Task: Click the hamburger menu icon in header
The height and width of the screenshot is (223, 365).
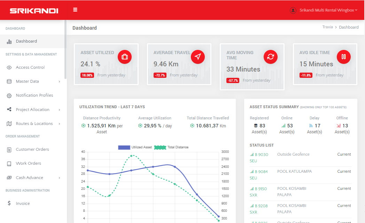Action: point(75,10)
